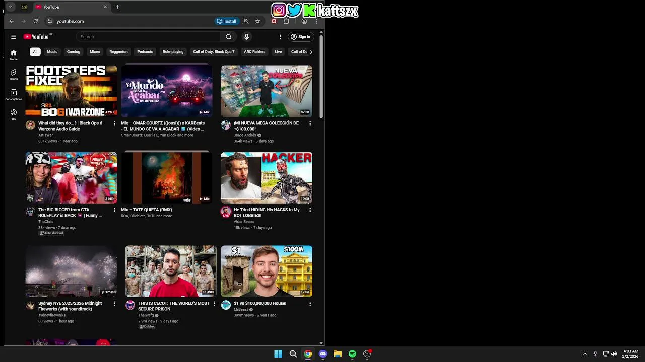Open the Home sidebar item
Viewport: 645px width, 362px height.
(14, 55)
